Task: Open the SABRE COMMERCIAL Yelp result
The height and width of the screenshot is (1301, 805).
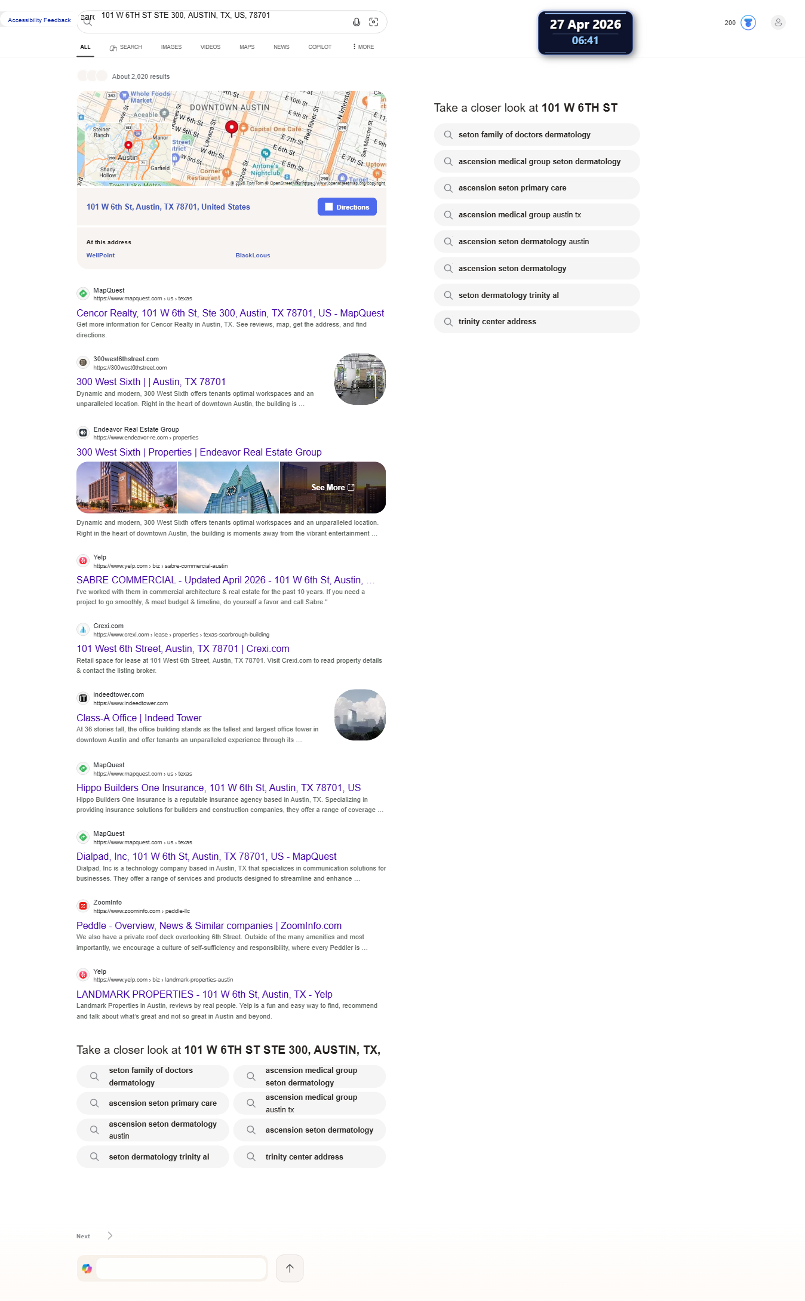Action: coord(226,580)
